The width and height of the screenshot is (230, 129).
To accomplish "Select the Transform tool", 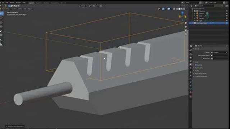I will click(x=1, y=35).
